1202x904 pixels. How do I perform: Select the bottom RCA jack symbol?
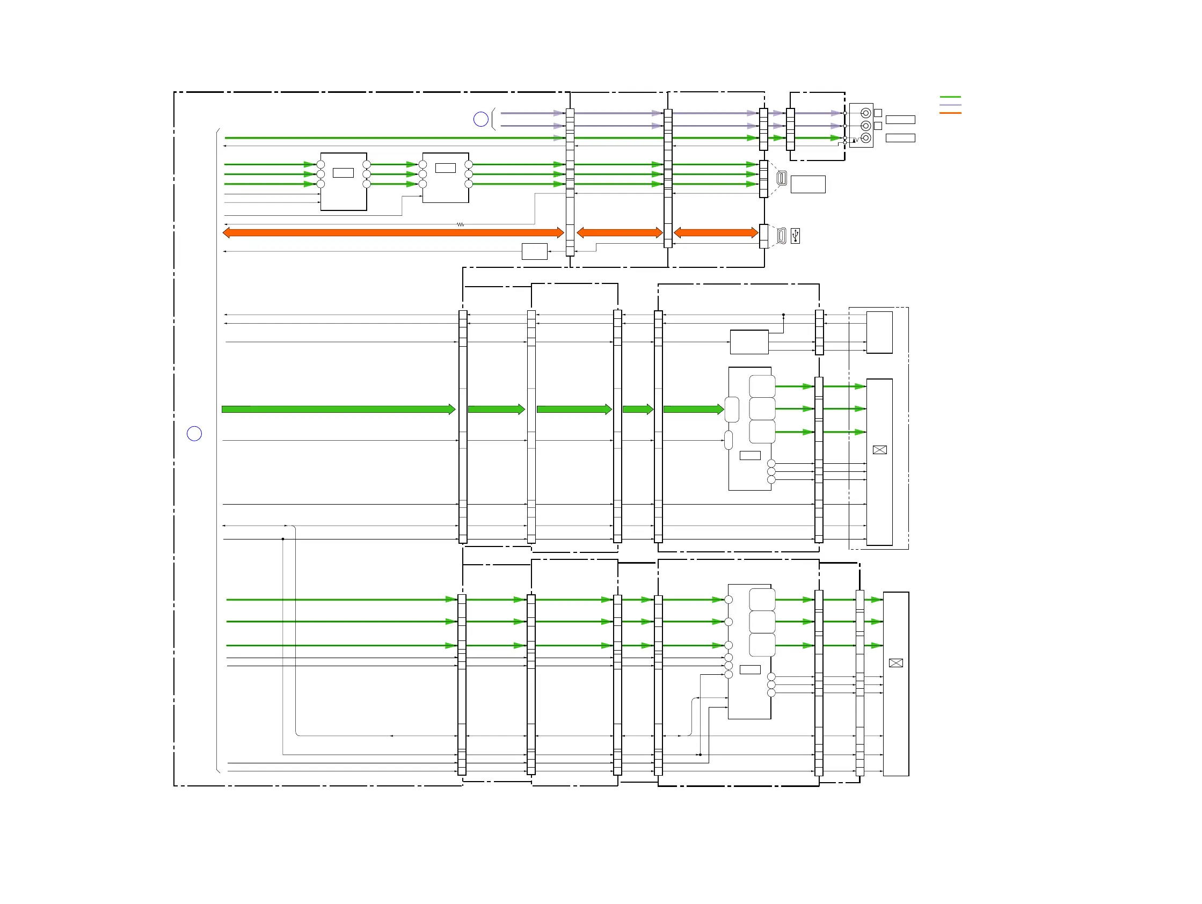pos(865,138)
